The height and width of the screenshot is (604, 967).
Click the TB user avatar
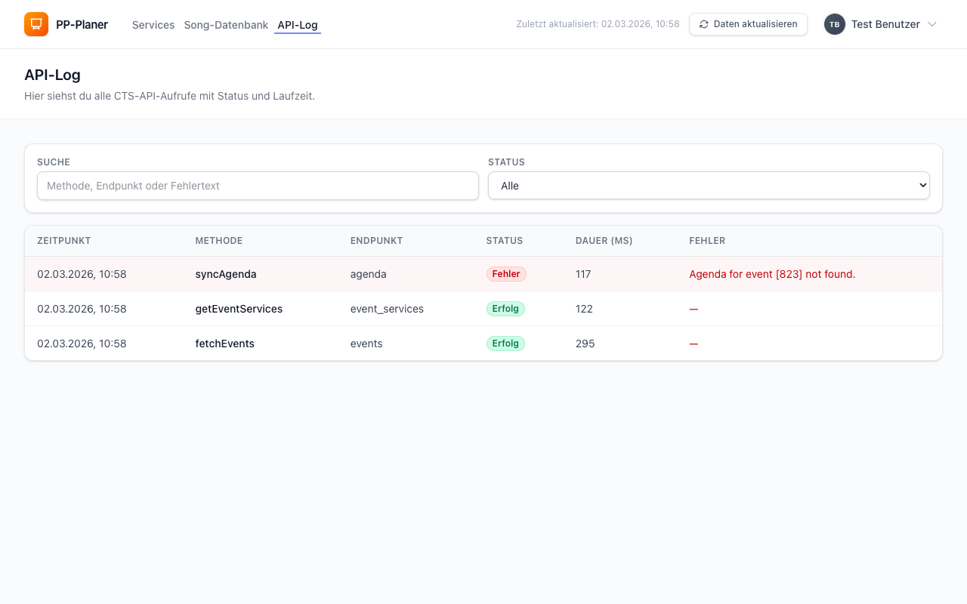(834, 24)
